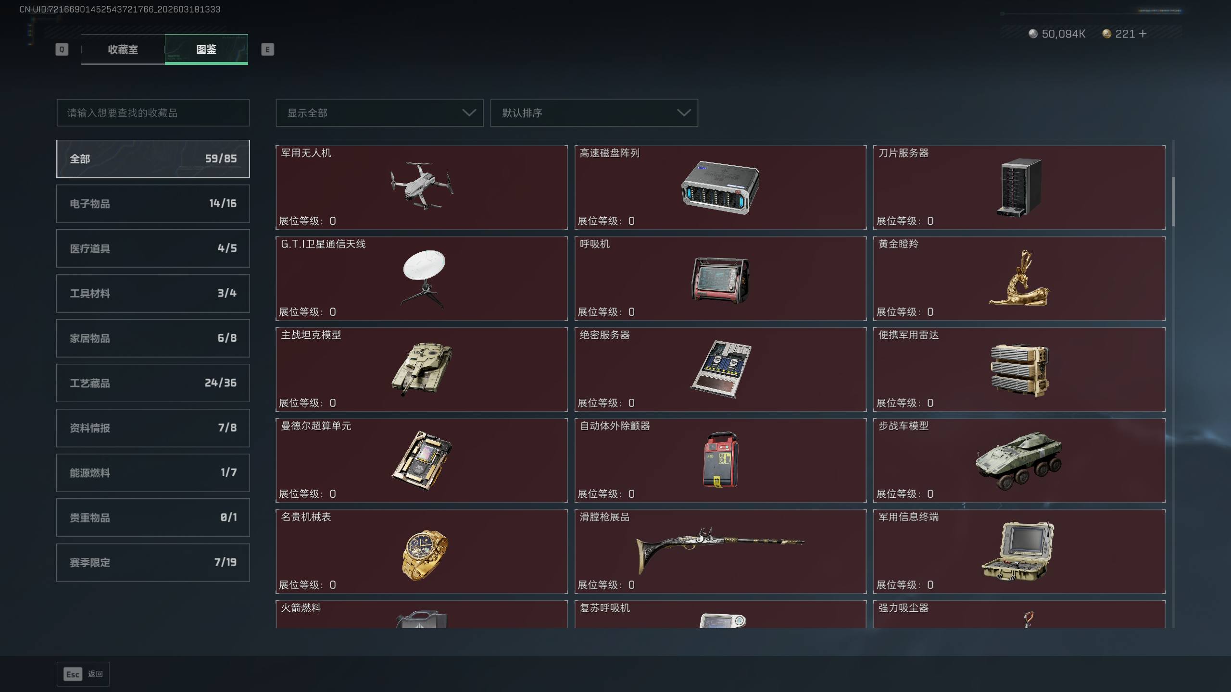Select the 图鉴 tab
Screen dimensions: 1231x692
point(206,49)
